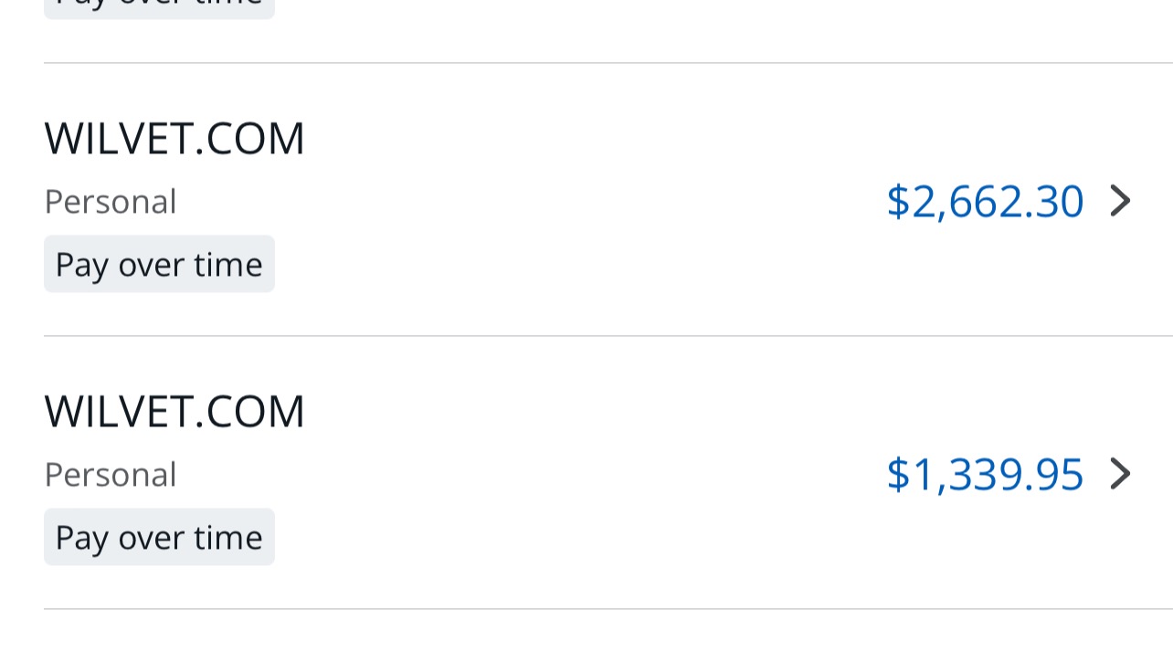Click the Personal label in the $2,662.30 entry

(x=111, y=202)
